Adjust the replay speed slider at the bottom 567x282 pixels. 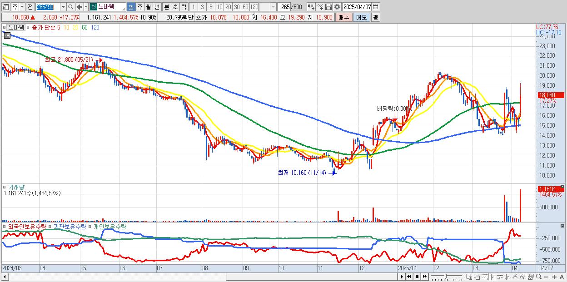446,276
